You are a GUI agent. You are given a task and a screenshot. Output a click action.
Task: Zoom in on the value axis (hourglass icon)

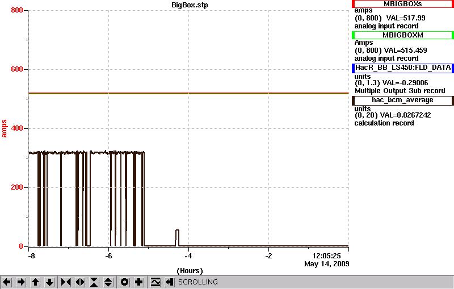coord(94,282)
